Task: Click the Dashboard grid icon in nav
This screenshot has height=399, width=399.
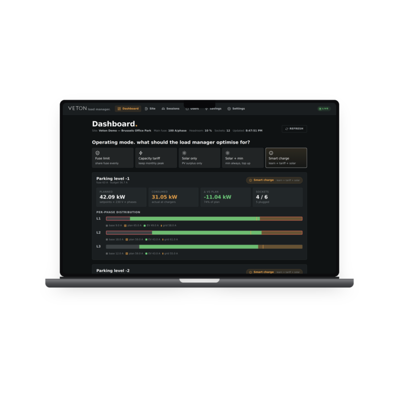Action: 119,109
